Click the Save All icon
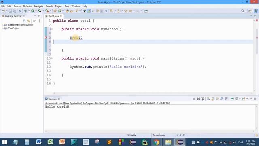 point(15,11)
